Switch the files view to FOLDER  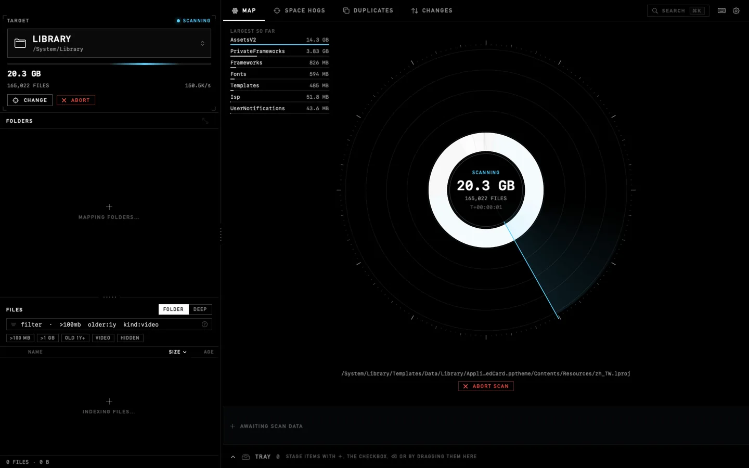click(173, 309)
